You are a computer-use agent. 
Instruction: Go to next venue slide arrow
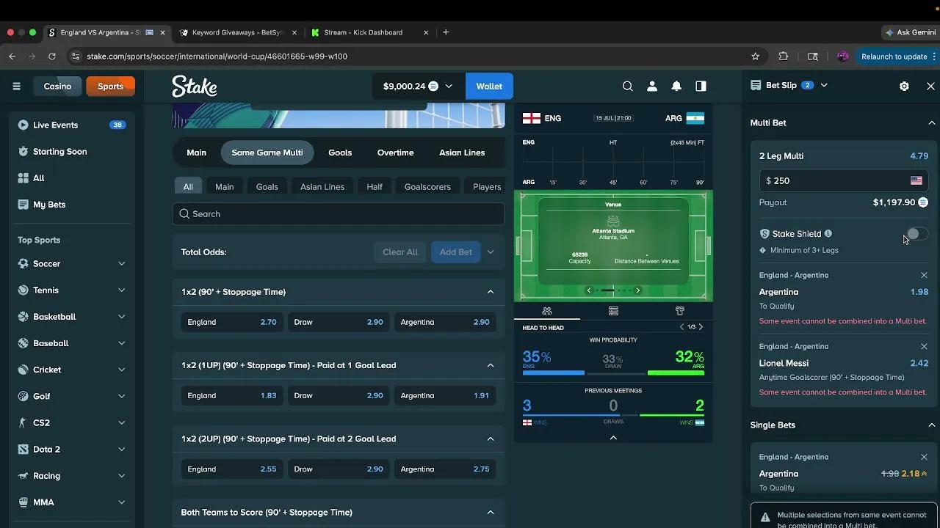[x=637, y=290]
